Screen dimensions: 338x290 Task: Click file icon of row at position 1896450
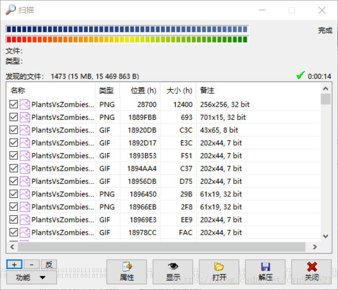(x=25, y=194)
